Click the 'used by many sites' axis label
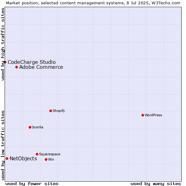The height and width of the screenshot is (186, 186). coord(156,184)
